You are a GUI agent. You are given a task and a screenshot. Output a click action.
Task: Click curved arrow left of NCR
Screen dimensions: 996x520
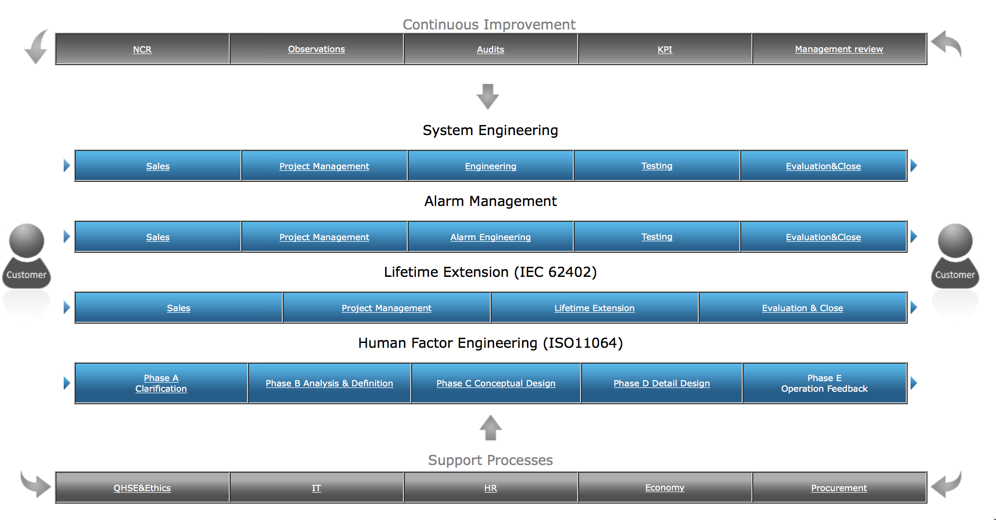[x=37, y=47]
